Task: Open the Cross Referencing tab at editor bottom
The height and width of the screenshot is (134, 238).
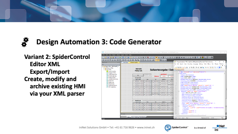Action: click(135, 117)
